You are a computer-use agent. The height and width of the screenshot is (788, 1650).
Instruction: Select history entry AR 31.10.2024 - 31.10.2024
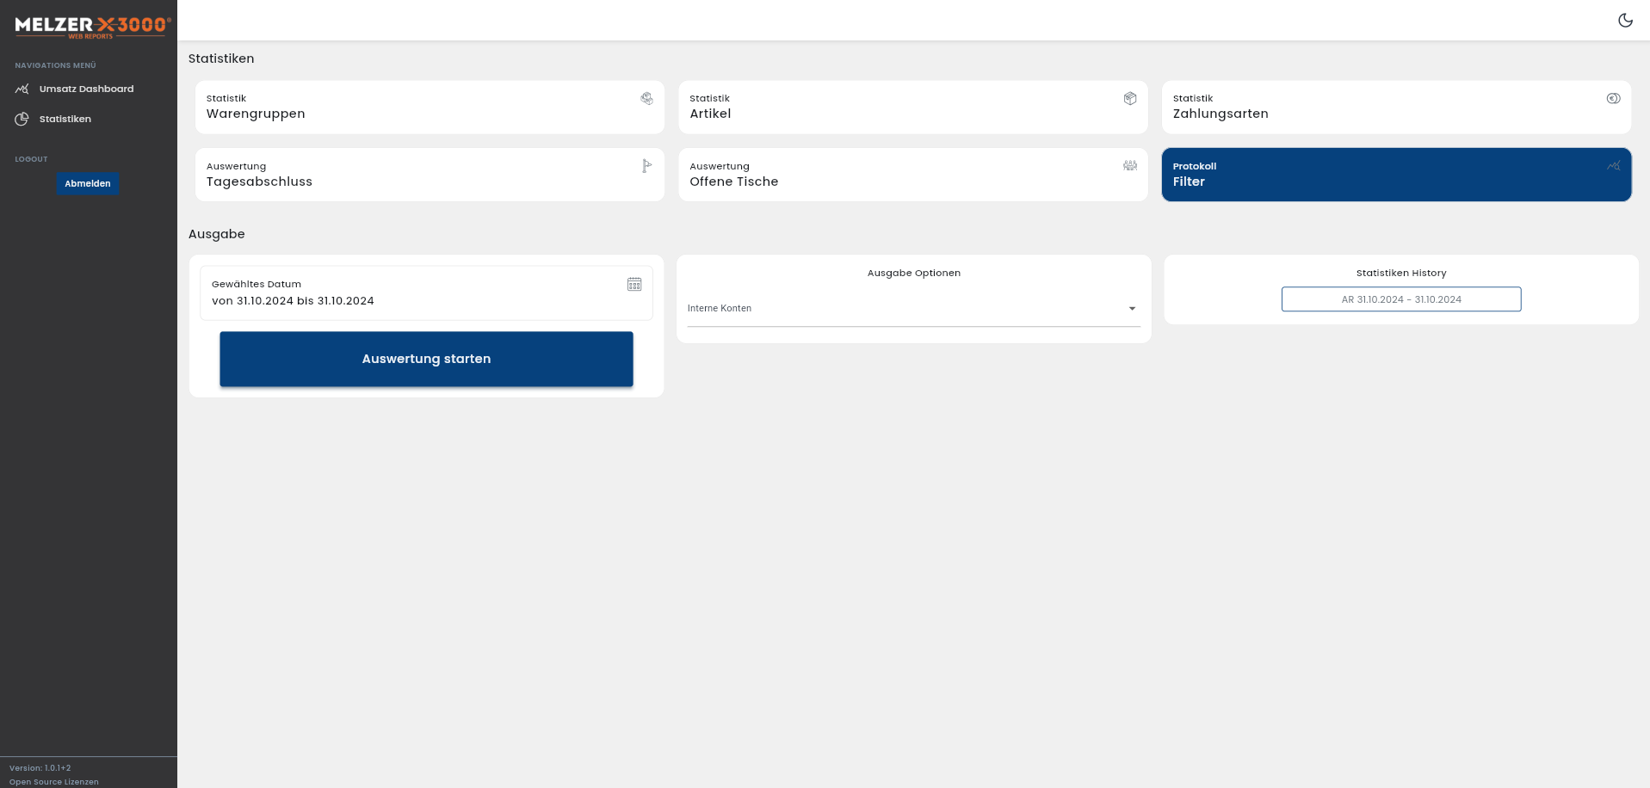point(1400,299)
